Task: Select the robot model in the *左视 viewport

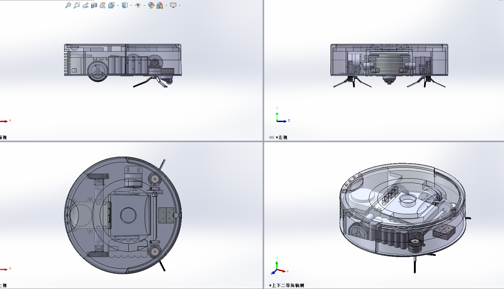Action: pyautogui.click(x=389, y=66)
